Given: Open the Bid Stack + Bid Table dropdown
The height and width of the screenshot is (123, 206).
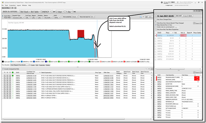Looking at the screenshot, I should coord(30,12).
